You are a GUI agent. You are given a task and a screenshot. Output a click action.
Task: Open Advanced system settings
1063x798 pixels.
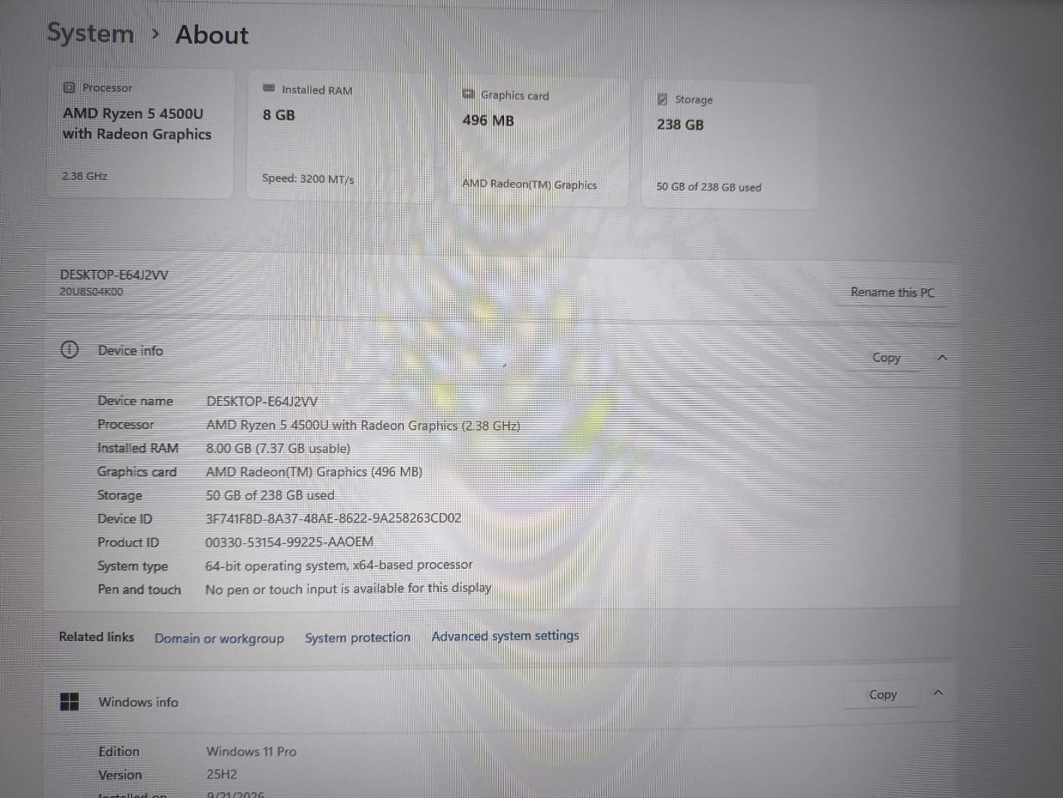(x=505, y=636)
